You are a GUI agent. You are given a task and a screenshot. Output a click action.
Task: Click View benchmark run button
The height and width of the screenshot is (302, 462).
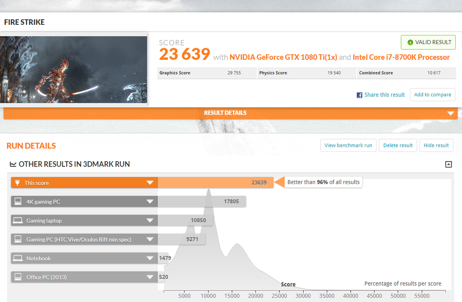[348, 145]
